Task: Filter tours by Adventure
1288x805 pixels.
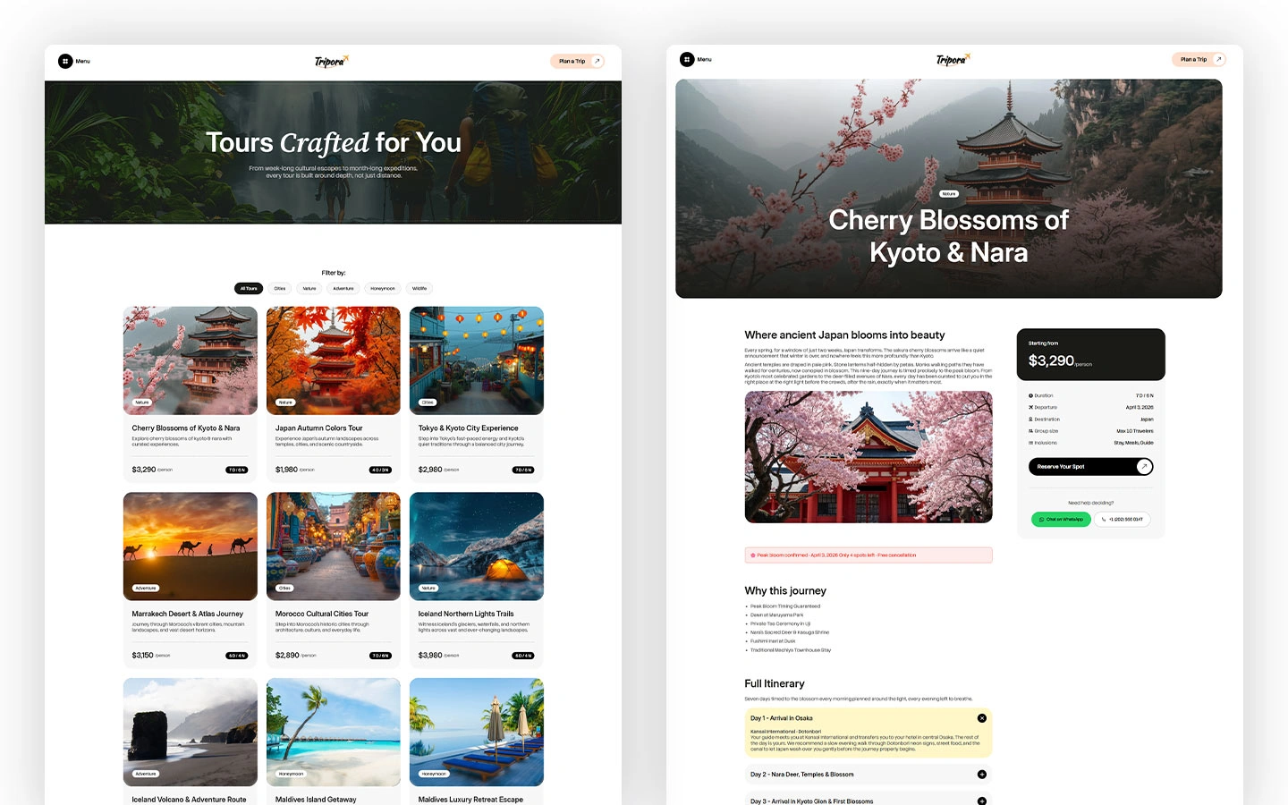Action: tap(343, 288)
